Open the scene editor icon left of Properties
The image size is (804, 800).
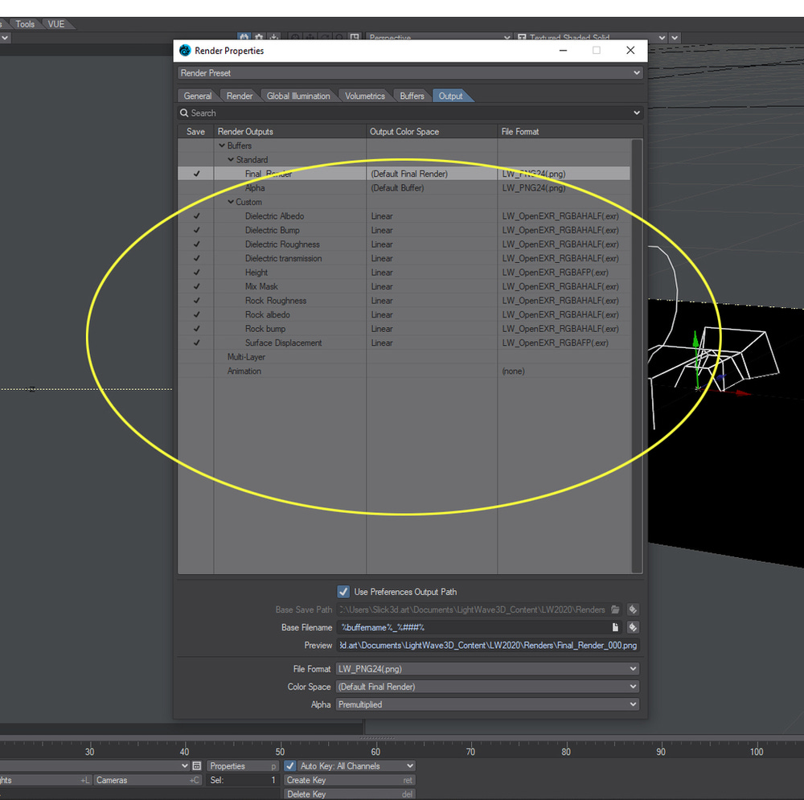click(x=197, y=765)
